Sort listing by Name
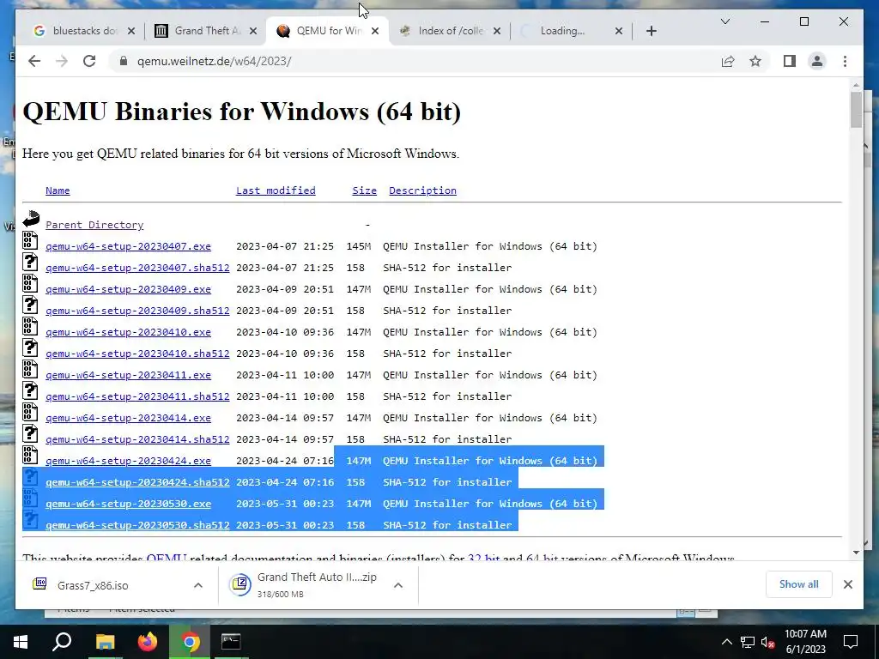 coord(58,190)
